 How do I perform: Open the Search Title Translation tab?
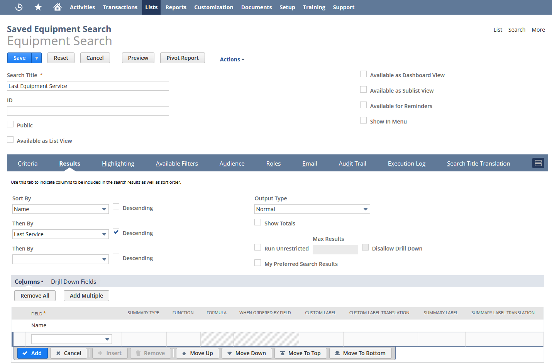[479, 164]
